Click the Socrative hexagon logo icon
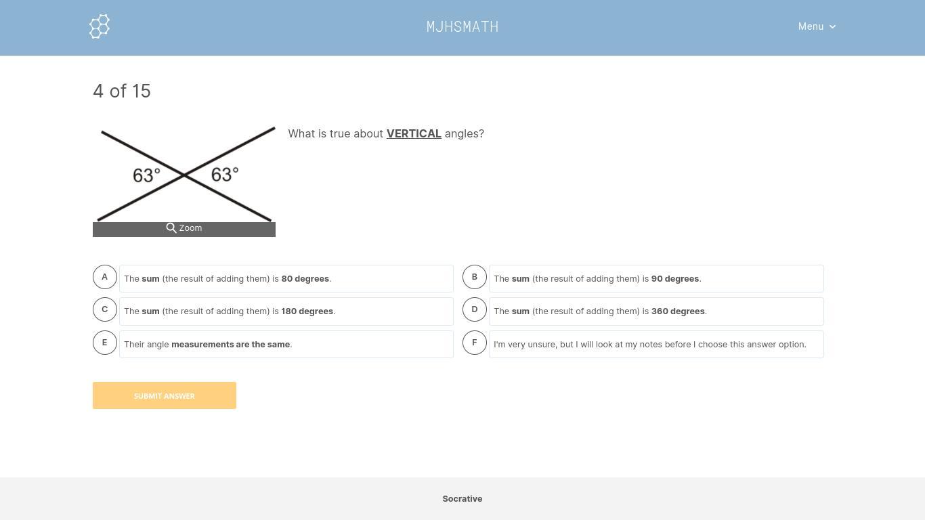The width and height of the screenshot is (925, 520). [100, 26]
